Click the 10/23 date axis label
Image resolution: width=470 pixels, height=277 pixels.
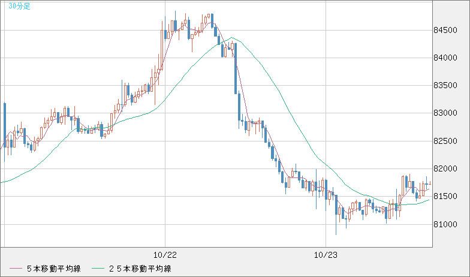click(x=326, y=255)
